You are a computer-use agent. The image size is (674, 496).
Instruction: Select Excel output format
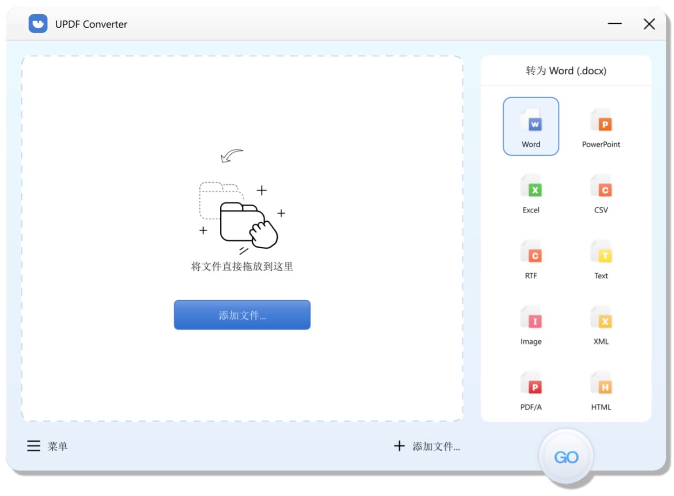[x=531, y=193]
